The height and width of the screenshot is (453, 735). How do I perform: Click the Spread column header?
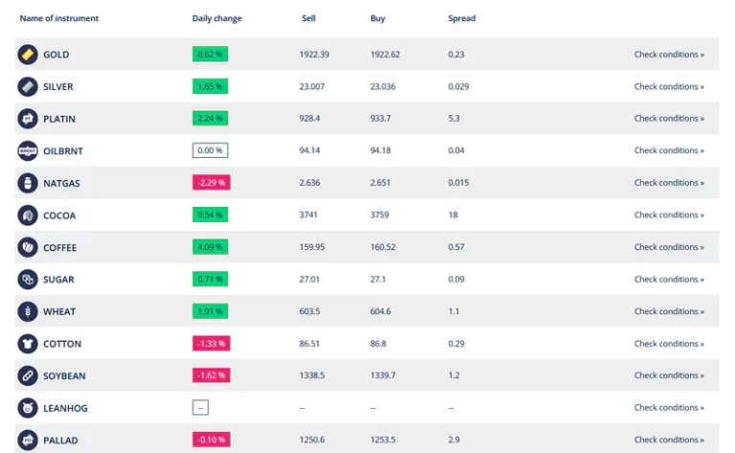(461, 18)
